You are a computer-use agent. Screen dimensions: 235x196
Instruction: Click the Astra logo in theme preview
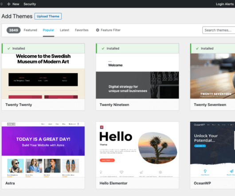11,124
